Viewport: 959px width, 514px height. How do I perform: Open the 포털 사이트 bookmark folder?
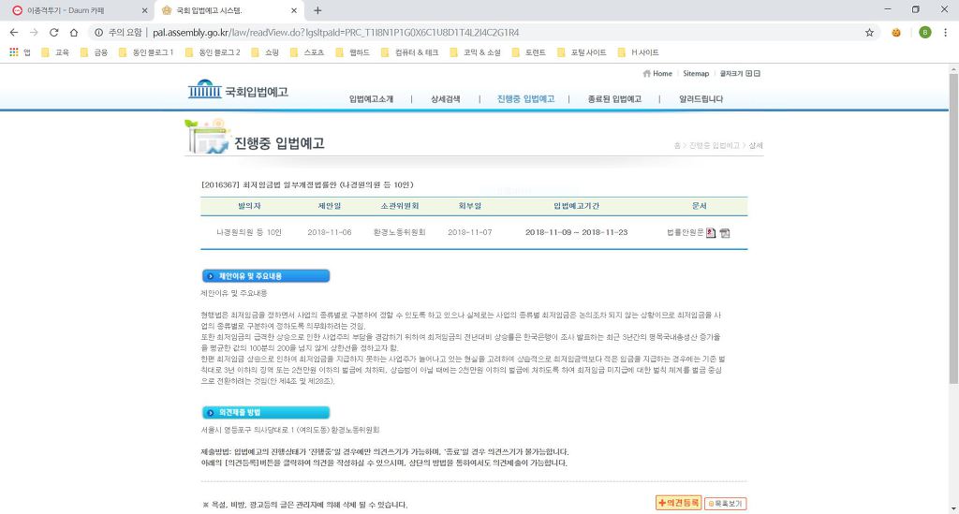[x=582, y=52]
